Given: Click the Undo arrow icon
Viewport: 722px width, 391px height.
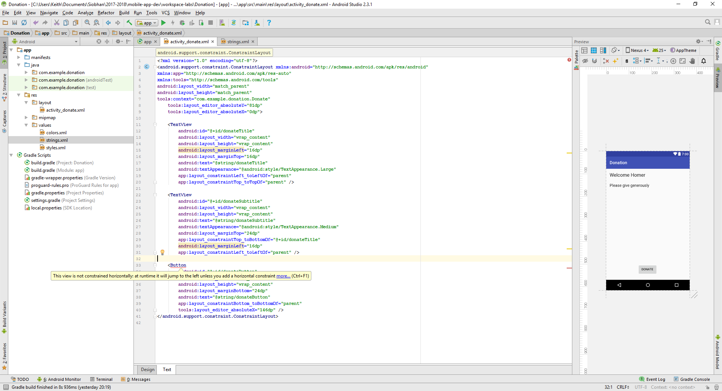Looking at the screenshot, I should [36, 23].
